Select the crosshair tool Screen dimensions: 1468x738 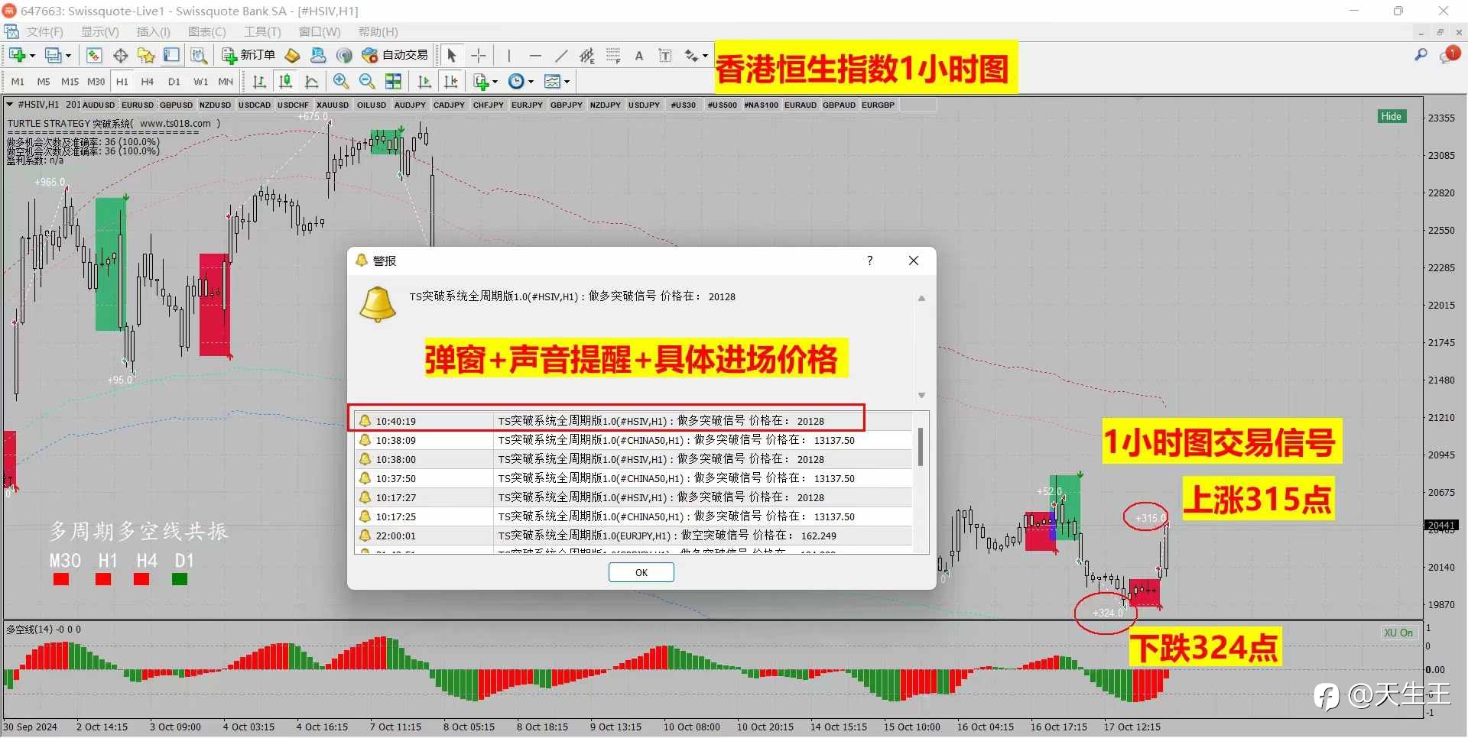coord(478,55)
